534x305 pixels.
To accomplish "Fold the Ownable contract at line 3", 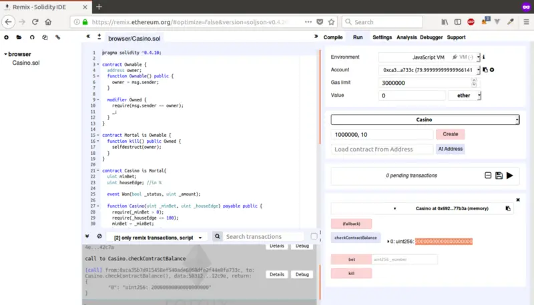I will 98,64.
